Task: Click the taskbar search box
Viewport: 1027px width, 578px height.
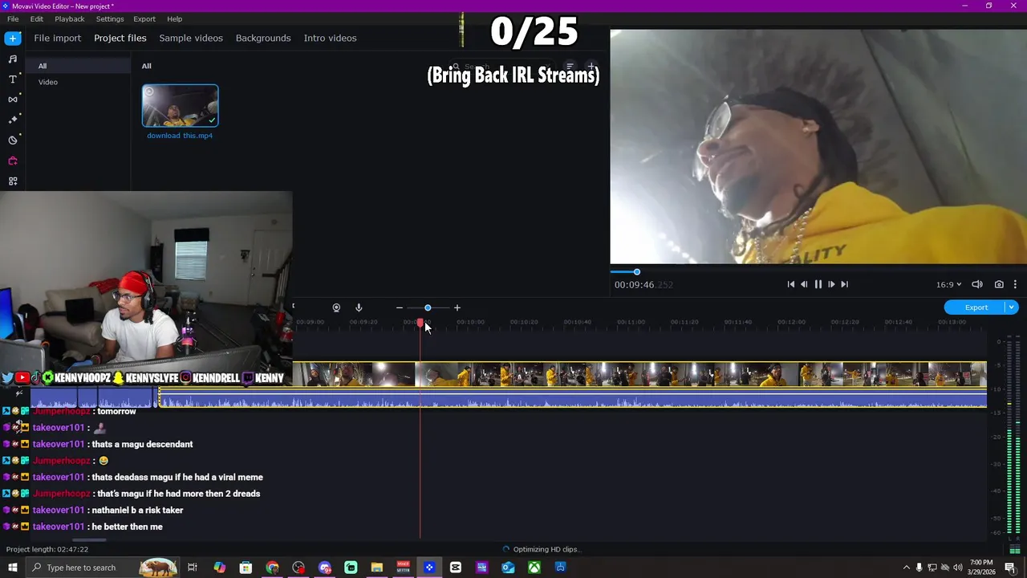Action: (104, 568)
